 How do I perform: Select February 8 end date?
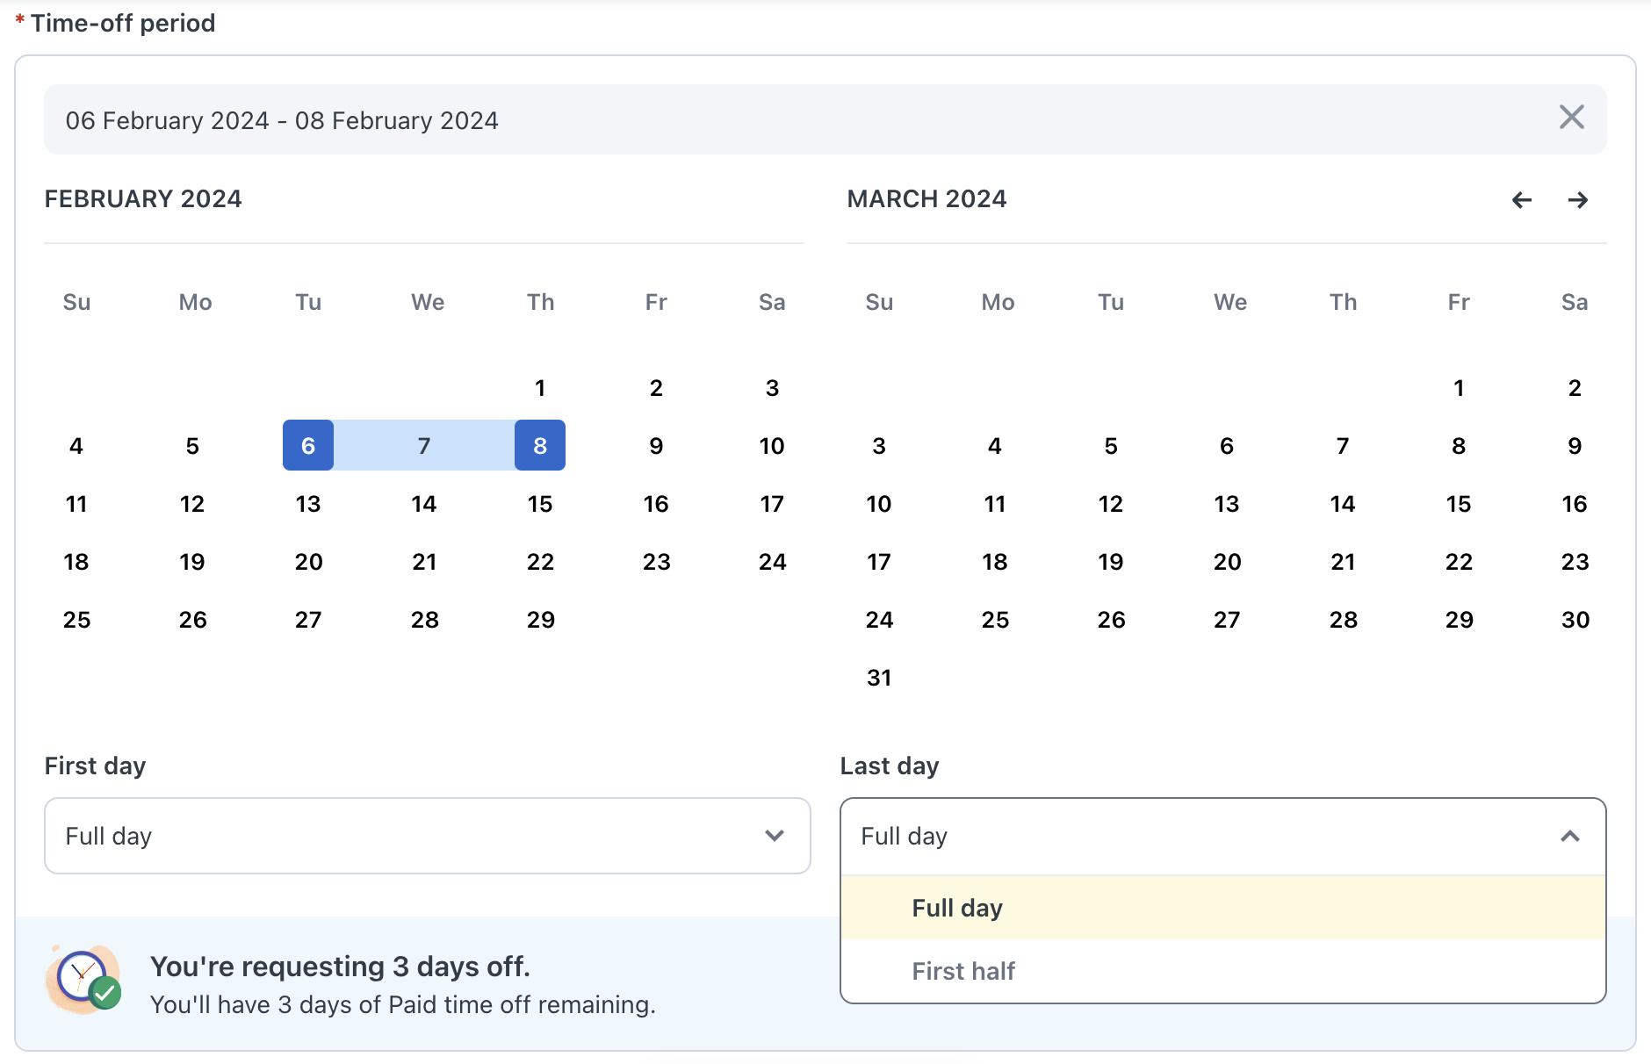540,445
